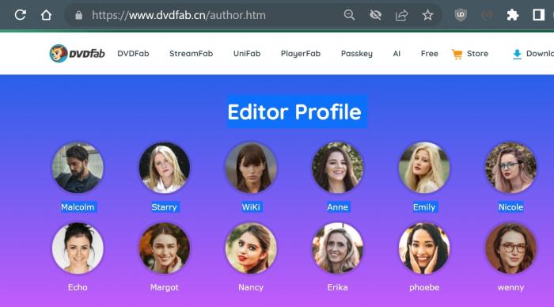Image resolution: width=554 pixels, height=307 pixels.
Task: Bookmark this page with the star icon
Action: coord(427,15)
